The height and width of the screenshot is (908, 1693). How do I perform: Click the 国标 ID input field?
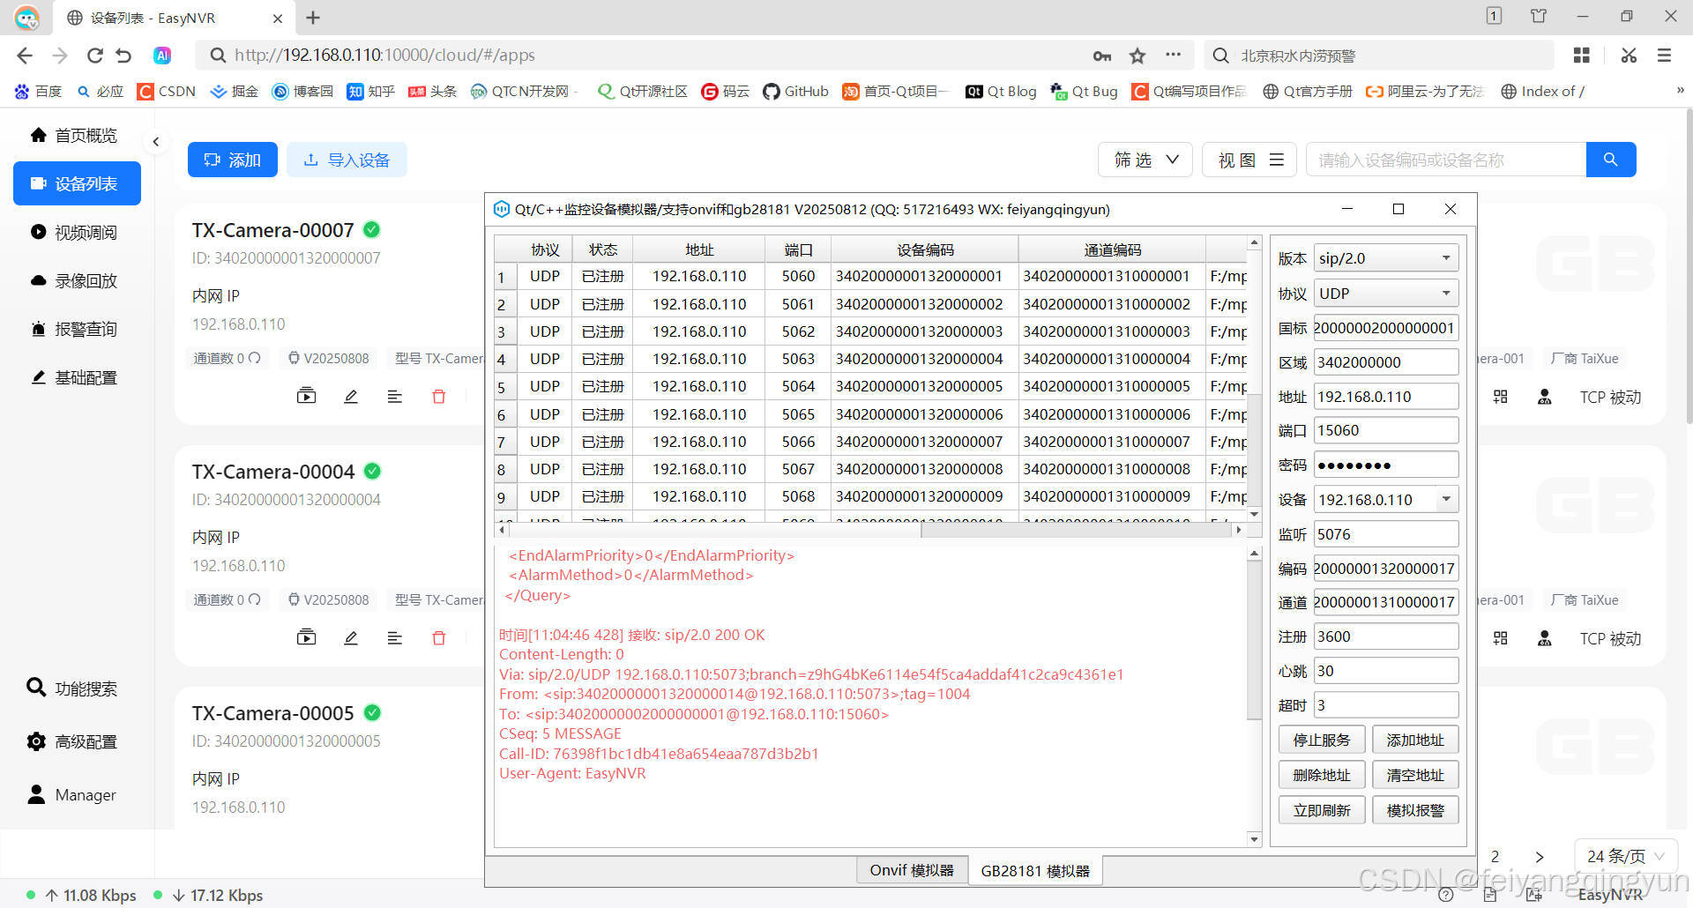1385,327
